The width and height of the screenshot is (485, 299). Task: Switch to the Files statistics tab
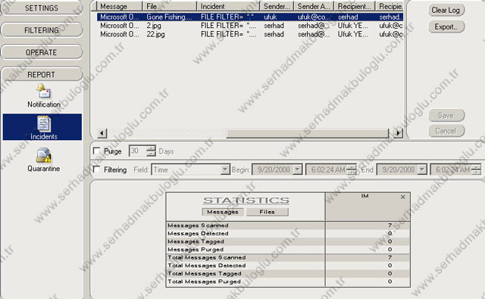tap(268, 212)
